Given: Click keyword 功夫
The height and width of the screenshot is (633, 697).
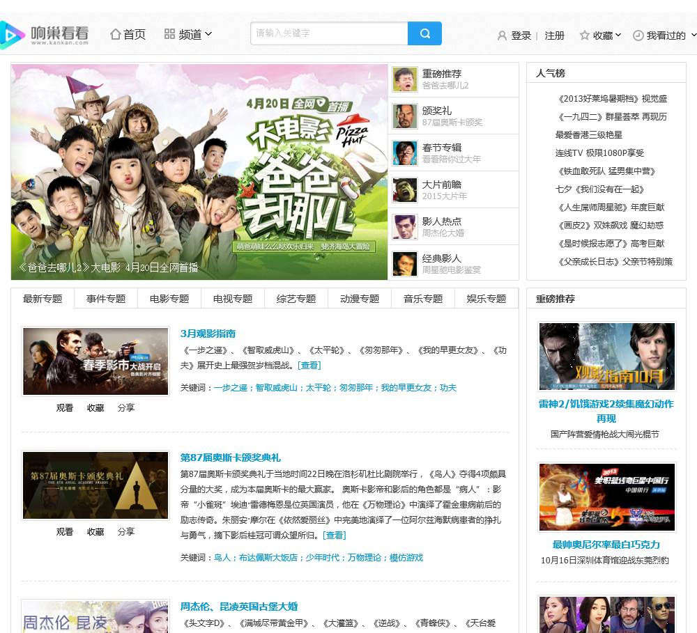Looking at the screenshot, I should pos(448,388).
